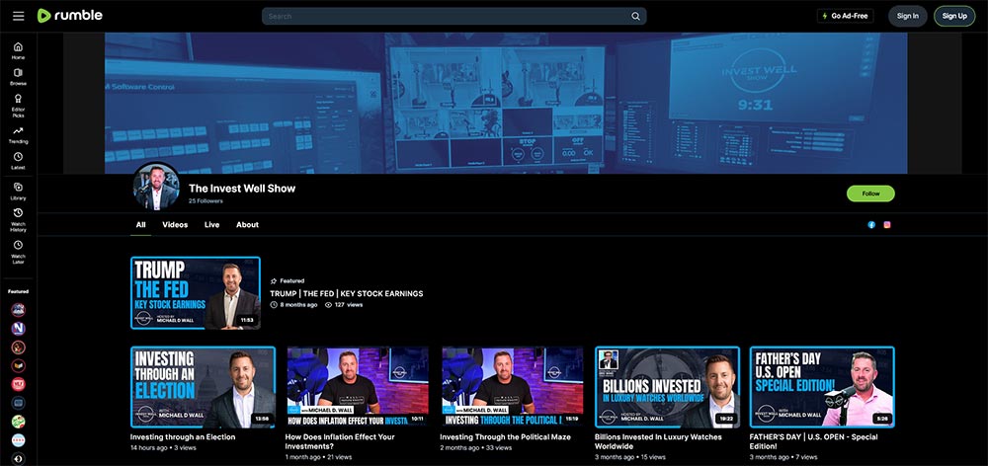
Task: Select the All tab
Action: pos(140,225)
